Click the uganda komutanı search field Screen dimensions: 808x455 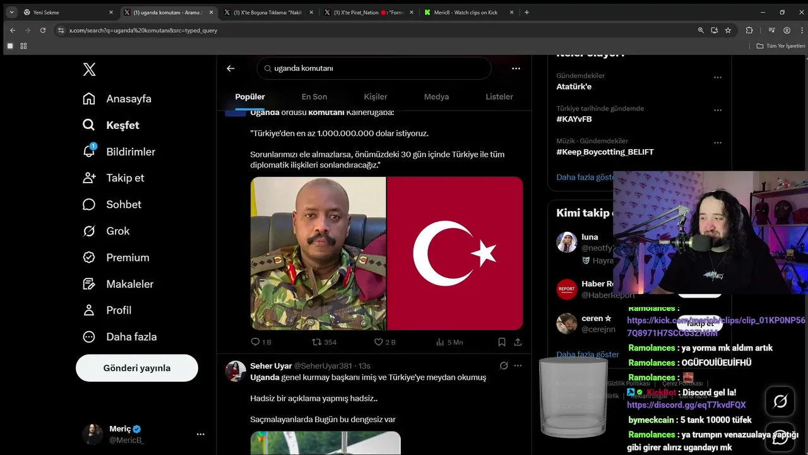(374, 68)
